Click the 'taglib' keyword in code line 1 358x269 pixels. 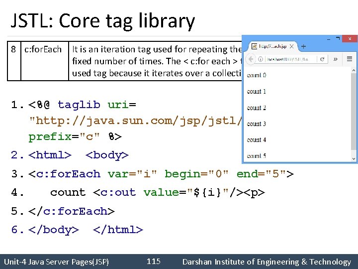coord(79,105)
